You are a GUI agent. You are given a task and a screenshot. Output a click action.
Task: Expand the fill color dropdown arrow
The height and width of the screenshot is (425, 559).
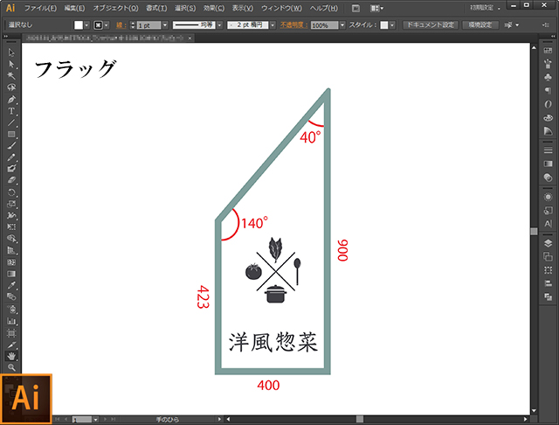(x=86, y=25)
